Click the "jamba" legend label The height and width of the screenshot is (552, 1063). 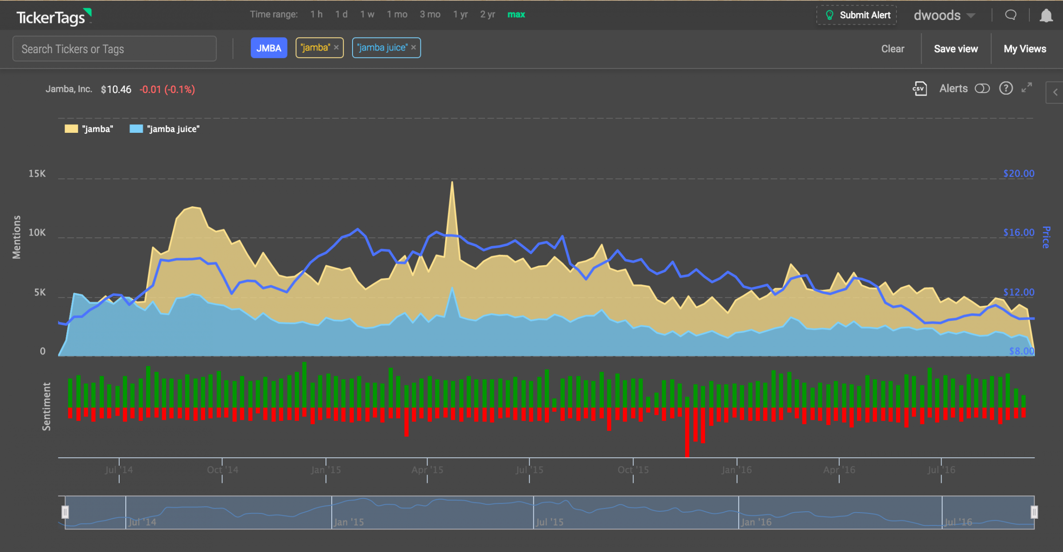(97, 129)
